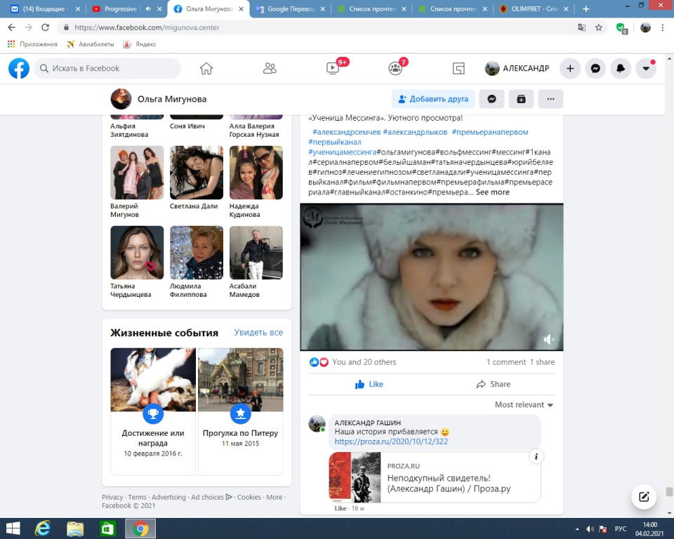Screen dimensions: 674x539
Task: Click the page vertical scrollbar thumb
Action: coord(669,492)
